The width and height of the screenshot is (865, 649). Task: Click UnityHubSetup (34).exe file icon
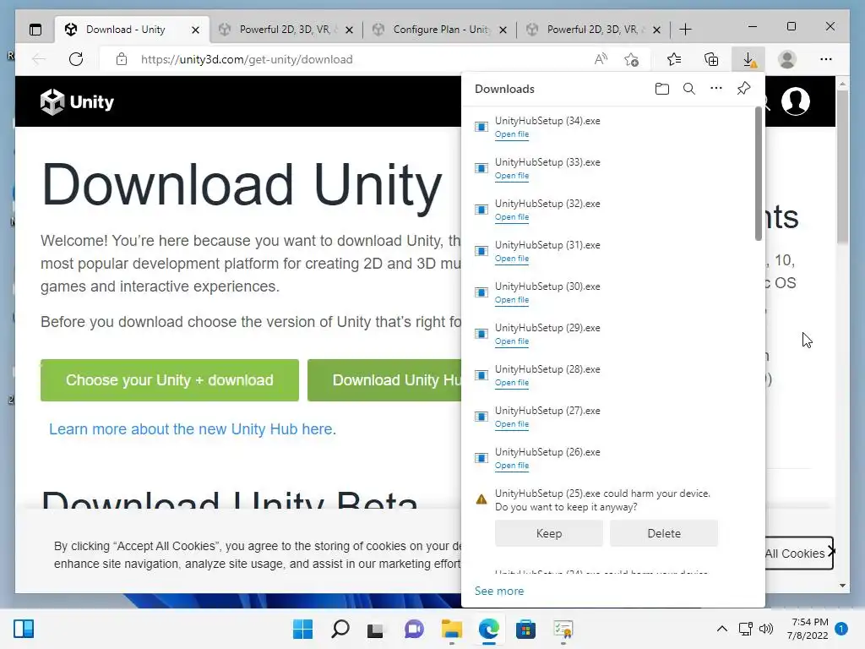tap(481, 127)
